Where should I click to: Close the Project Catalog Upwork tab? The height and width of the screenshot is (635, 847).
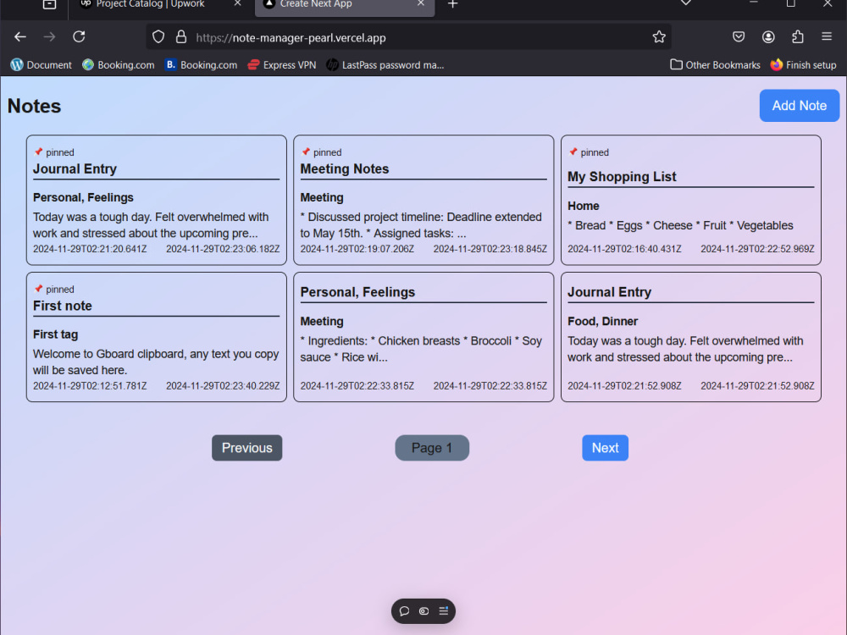click(237, 3)
